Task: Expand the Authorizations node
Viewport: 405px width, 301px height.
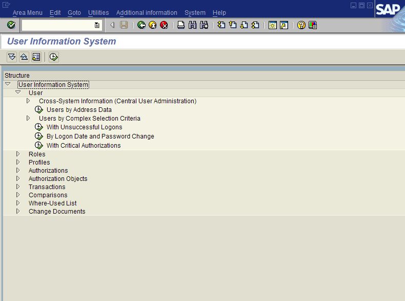Action: tap(18, 171)
